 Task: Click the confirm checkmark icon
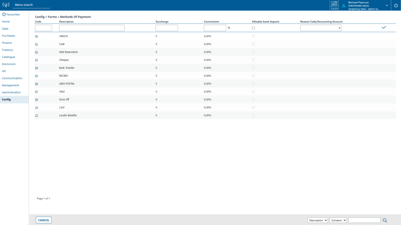tap(384, 27)
